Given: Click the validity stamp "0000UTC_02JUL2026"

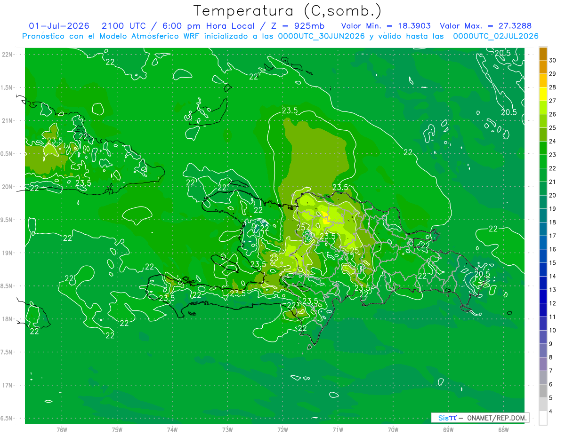Looking at the screenshot, I should pos(496,36).
